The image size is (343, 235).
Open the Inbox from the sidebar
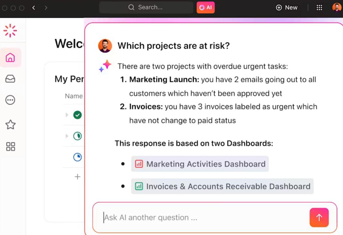pyautogui.click(x=10, y=78)
